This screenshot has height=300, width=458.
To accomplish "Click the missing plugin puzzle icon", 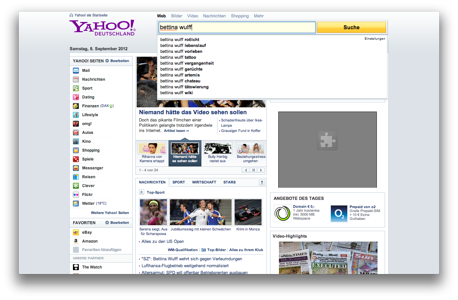I will 328,140.
